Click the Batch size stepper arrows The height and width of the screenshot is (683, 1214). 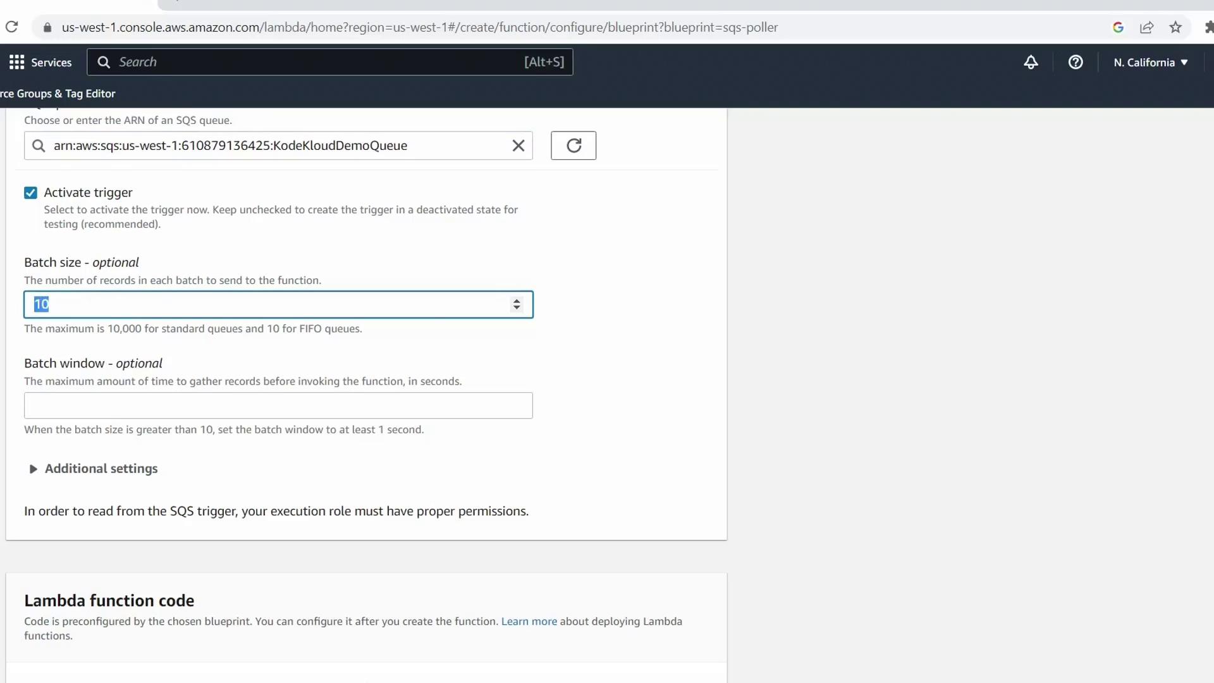(517, 304)
